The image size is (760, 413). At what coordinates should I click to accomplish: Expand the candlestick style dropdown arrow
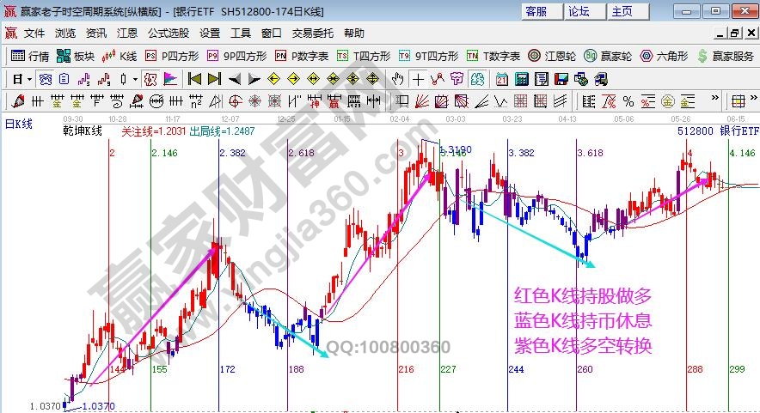[x=136, y=79]
